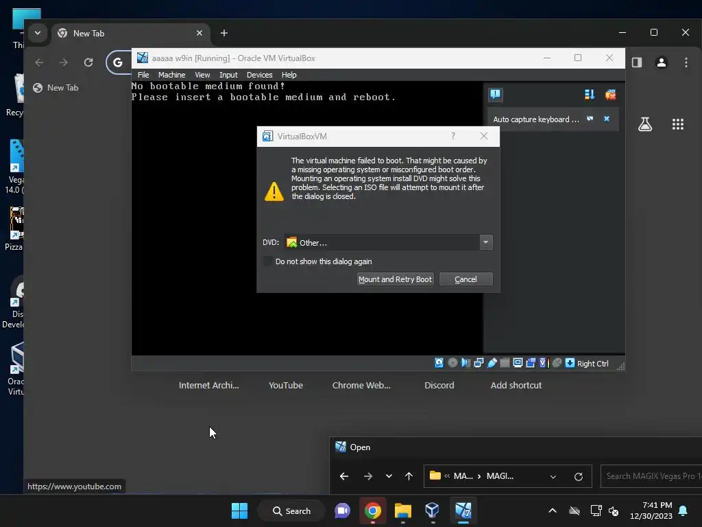The image size is (702, 527).
Task: Open the Internet Archive shortcut
Action: (208, 386)
